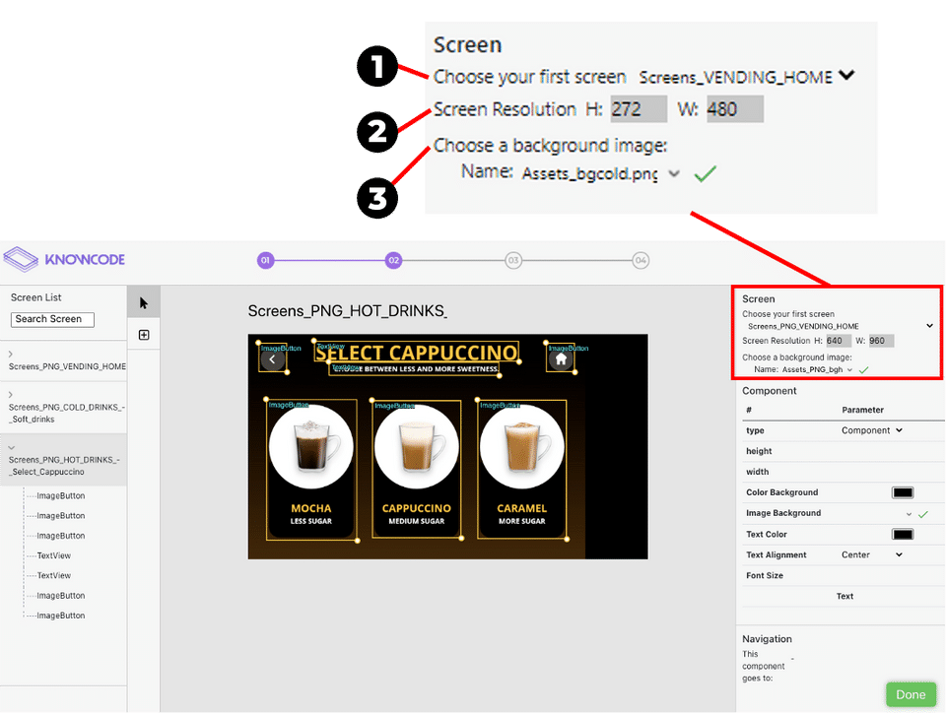Confirm Image Background with green checkmark
946x714 pixels.
923,514
